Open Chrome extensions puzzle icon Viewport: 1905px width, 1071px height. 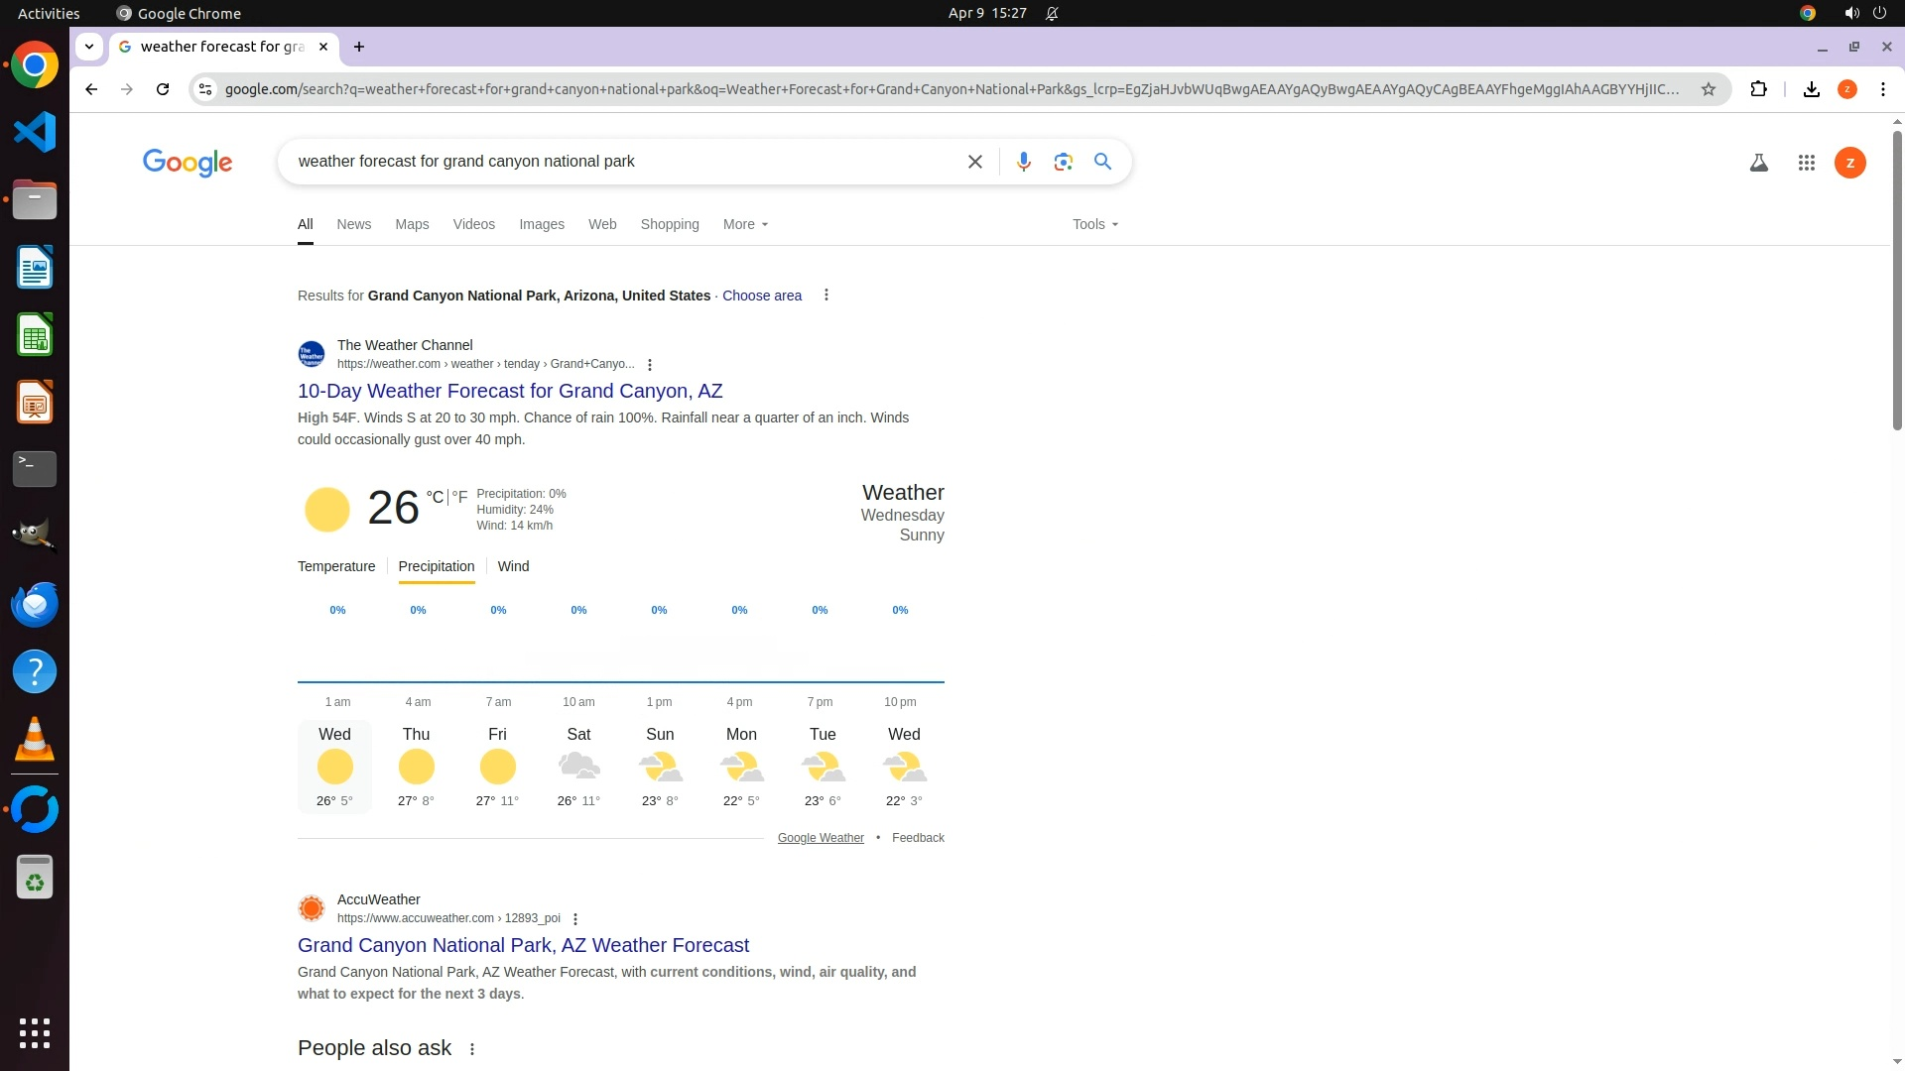[x=1758, y=89]
